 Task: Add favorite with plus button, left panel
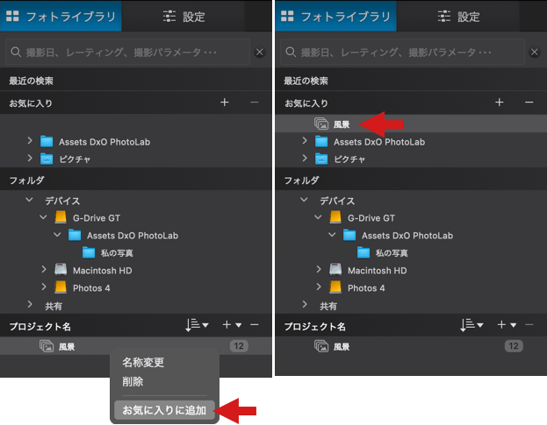pos(225,103)
